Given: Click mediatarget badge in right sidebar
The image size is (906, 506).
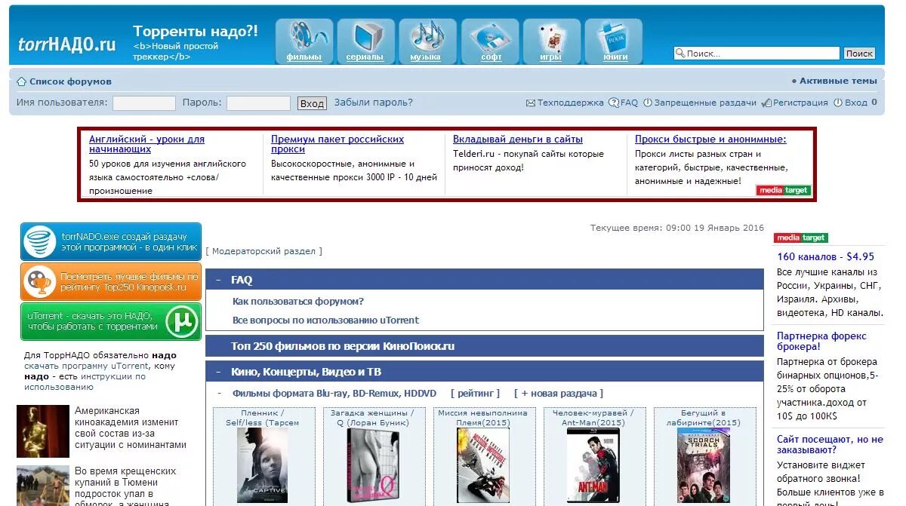Looking at the screenshot, I should [x=800, y=238].
